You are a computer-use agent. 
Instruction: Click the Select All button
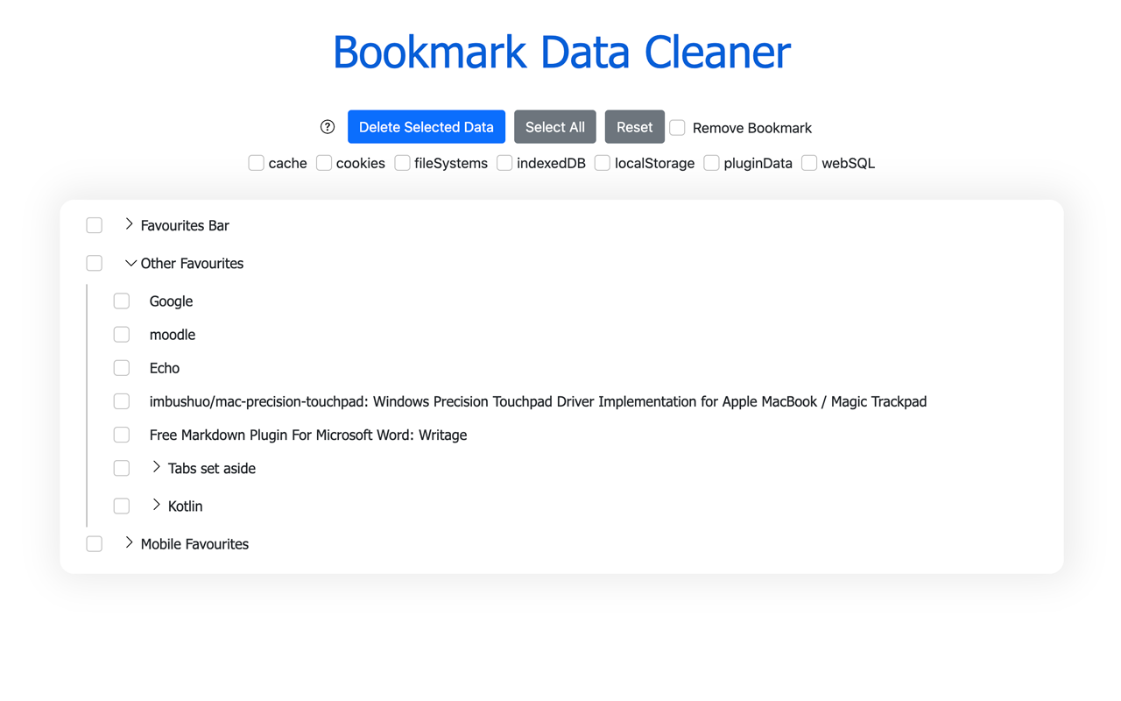pyautogui.click(x=554, y=126)
